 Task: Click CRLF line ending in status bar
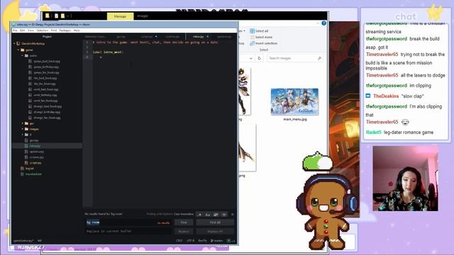coord(179,241)
